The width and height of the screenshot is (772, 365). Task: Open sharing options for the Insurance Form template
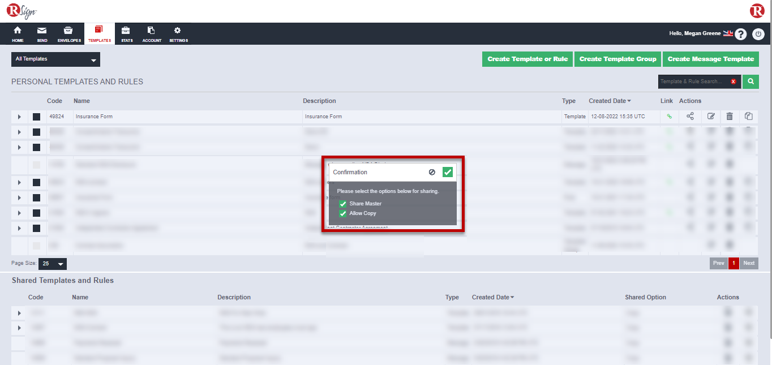689,116
